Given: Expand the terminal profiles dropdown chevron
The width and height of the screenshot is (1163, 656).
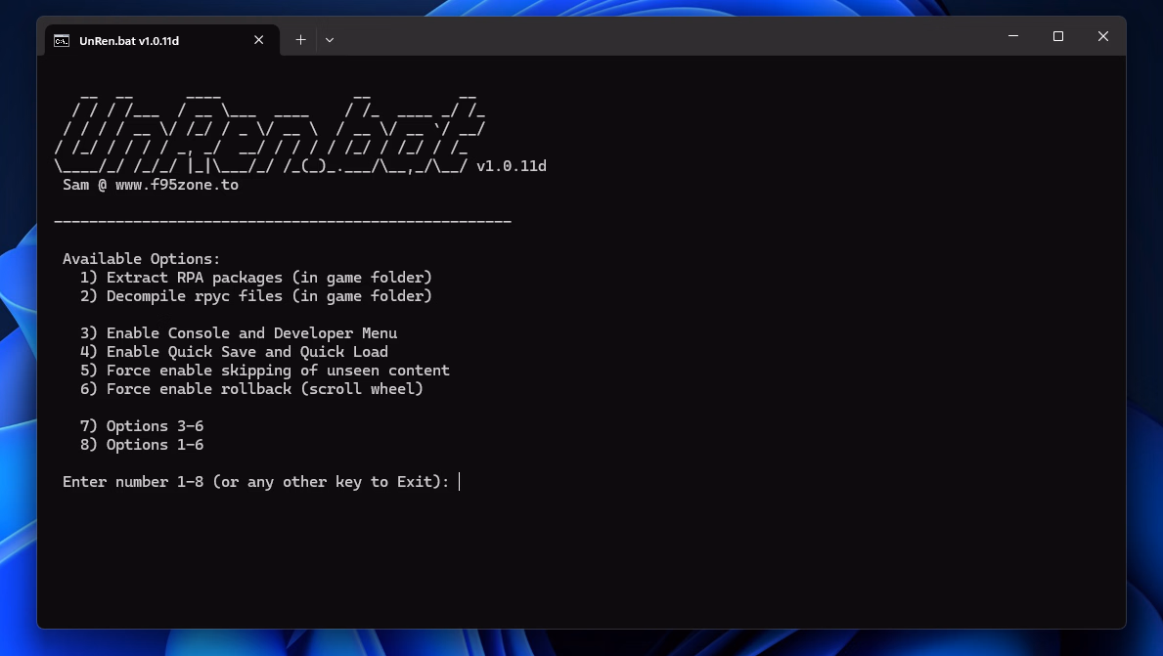Looking at the screenshot, I should coord(330,40).
